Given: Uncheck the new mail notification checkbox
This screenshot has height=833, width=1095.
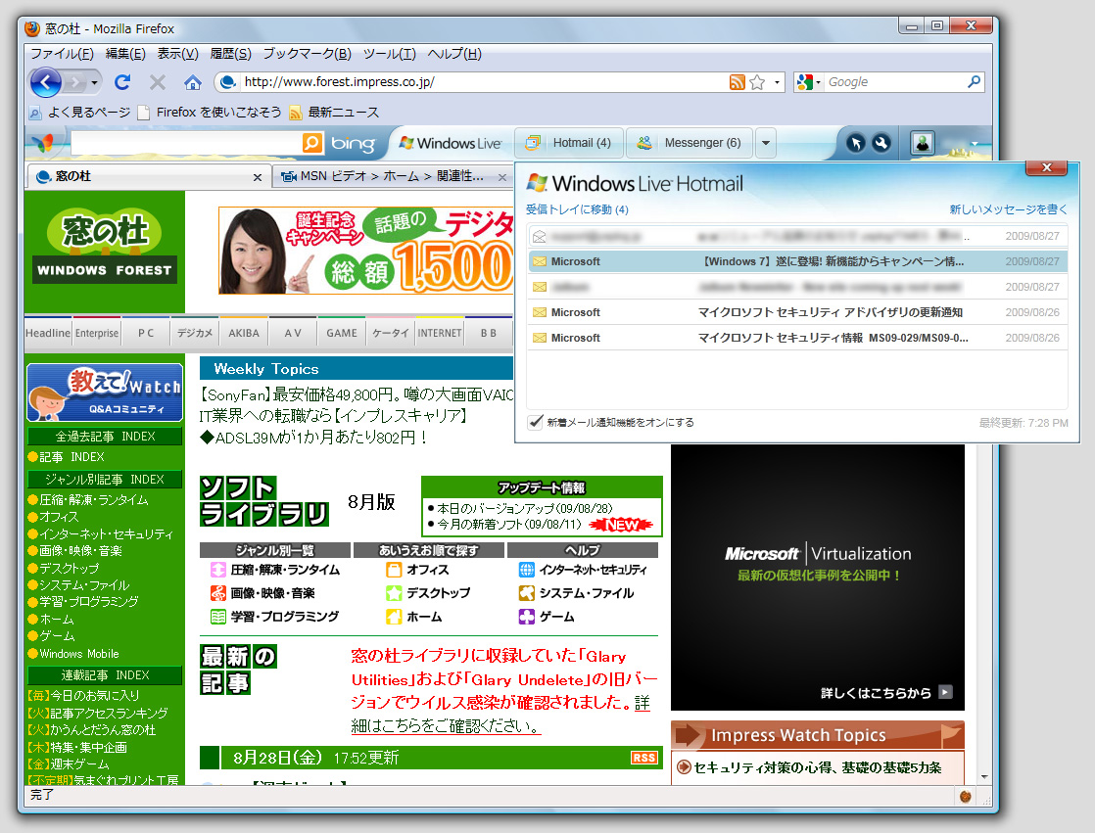Looking at the screenshot, I should coord(535,424).
